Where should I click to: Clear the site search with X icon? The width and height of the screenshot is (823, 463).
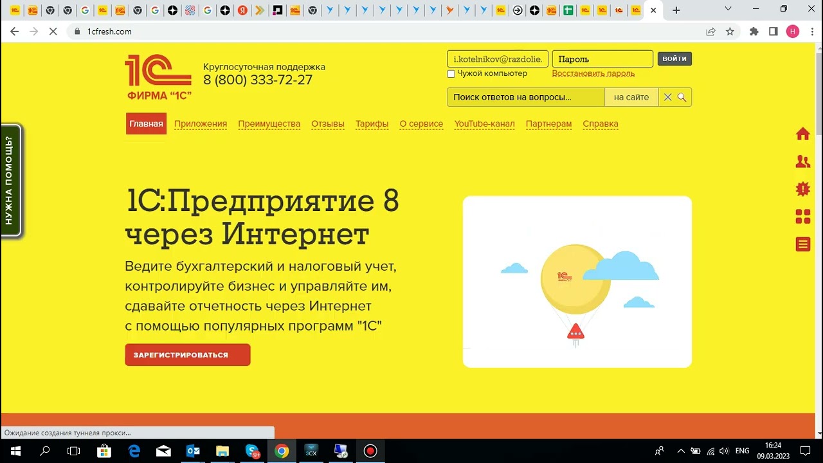coord(667,97)
